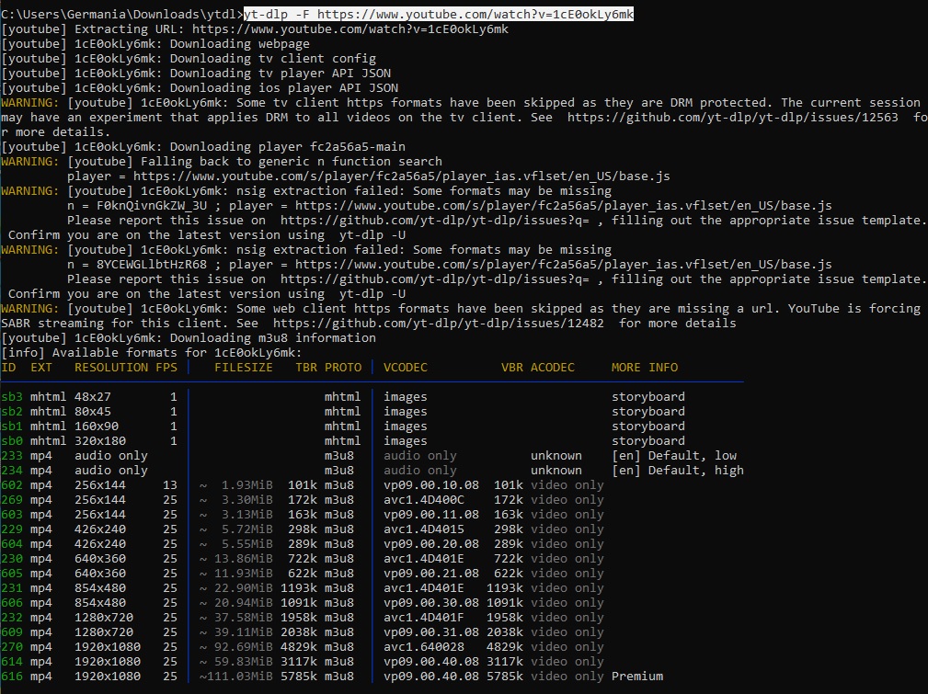Click format ID 605
This screenshot has width=928, height=694.
click(x=12, y=574)
